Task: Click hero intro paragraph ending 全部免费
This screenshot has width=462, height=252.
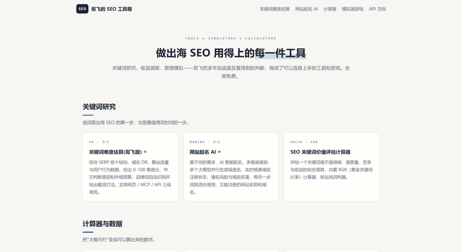Action: (231, 72)
